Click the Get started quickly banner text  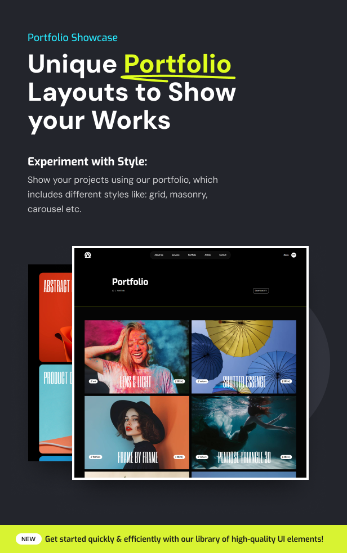point(184,539)
